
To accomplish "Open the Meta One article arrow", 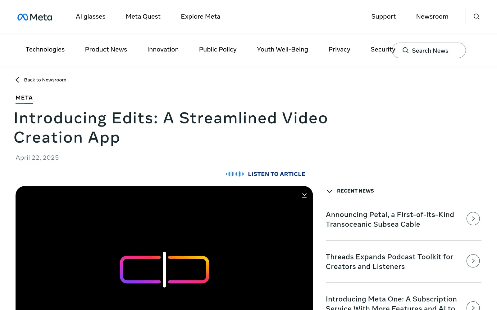I will [473, 306].
